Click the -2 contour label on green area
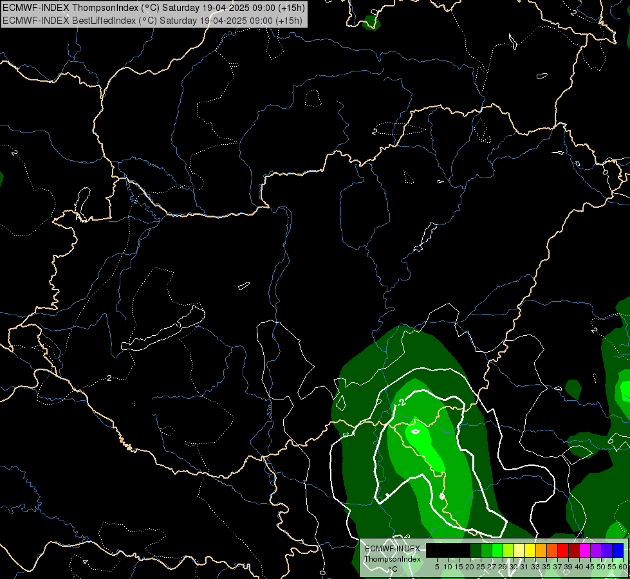This screenshot has height=579, width=630. pyautogui.click(x=402, y=403)
